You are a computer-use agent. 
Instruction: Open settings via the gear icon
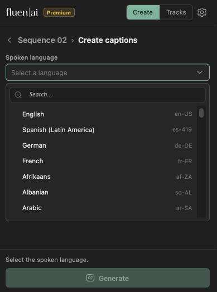(202, 12)
